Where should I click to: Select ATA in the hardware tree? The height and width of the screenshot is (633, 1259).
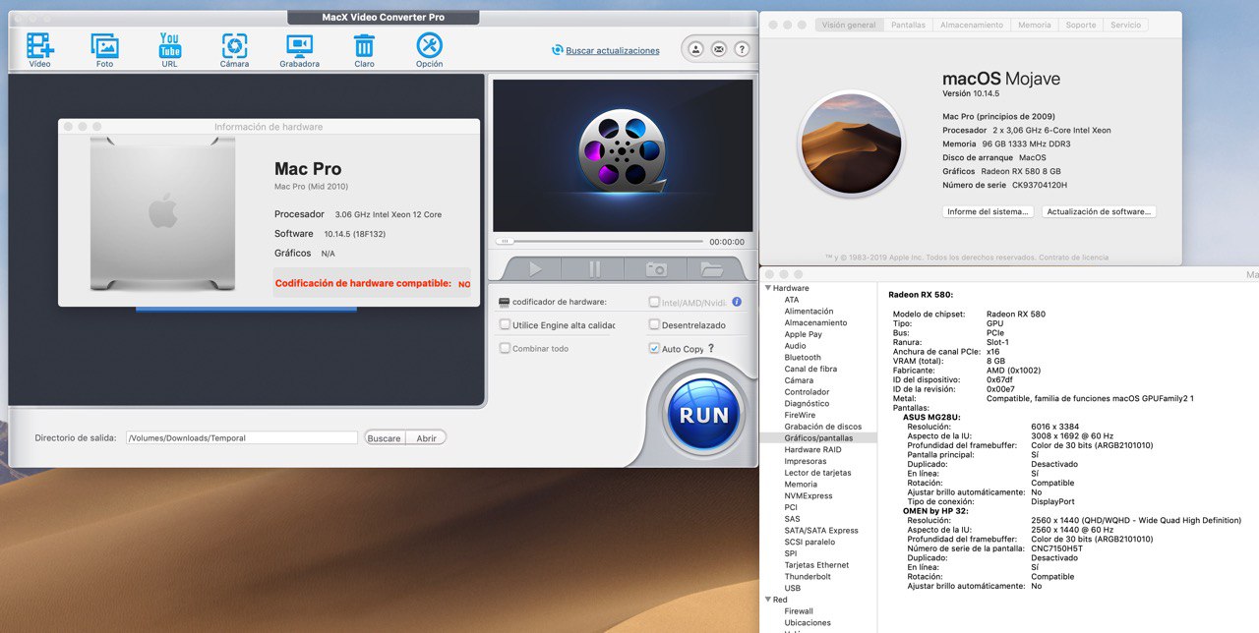(x=792, y=300)
